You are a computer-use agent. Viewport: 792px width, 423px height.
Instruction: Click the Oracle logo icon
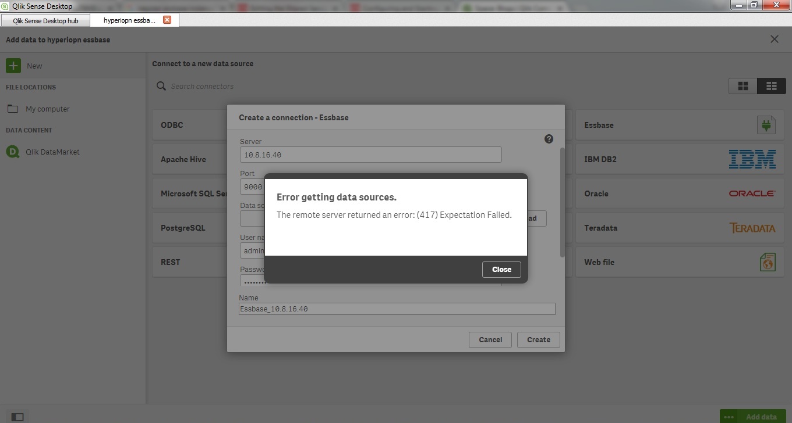[752, 193]
